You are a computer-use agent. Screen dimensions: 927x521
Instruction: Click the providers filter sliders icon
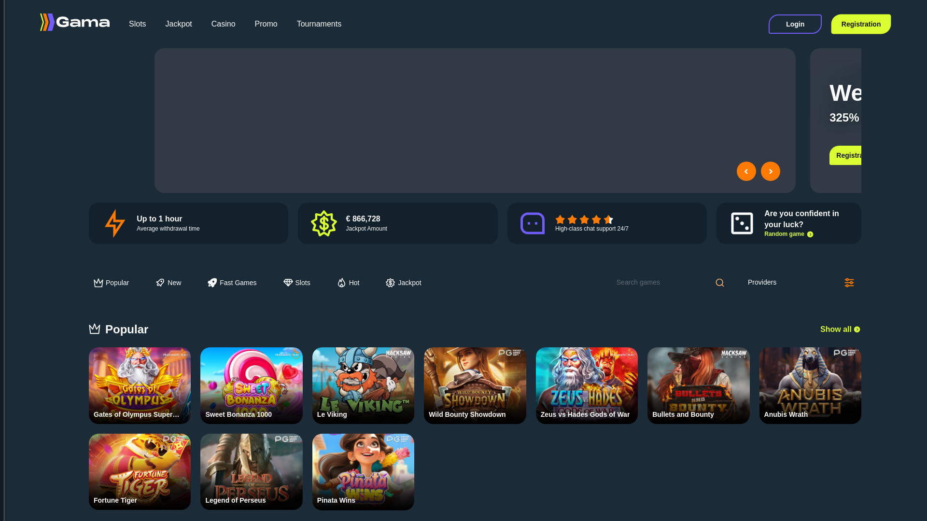(x=849, y=283)
